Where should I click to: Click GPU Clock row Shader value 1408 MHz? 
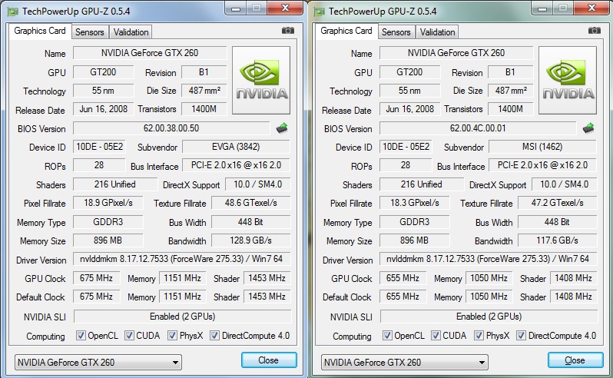574,278
